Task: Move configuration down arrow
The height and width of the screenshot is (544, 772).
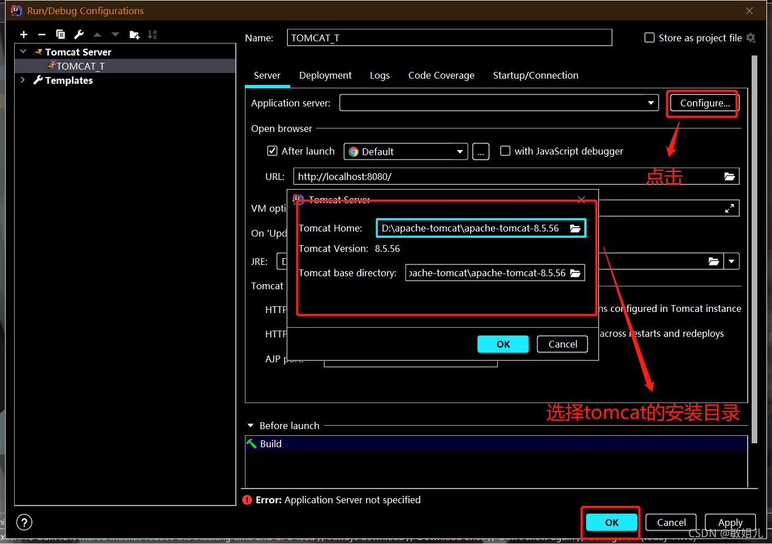Action: click(115, 35)
